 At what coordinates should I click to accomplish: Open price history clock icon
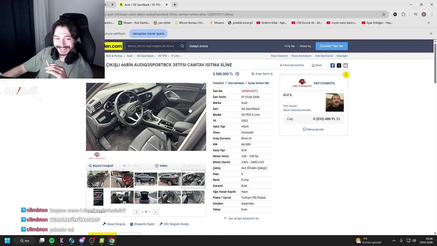click(x=237, y=74)
